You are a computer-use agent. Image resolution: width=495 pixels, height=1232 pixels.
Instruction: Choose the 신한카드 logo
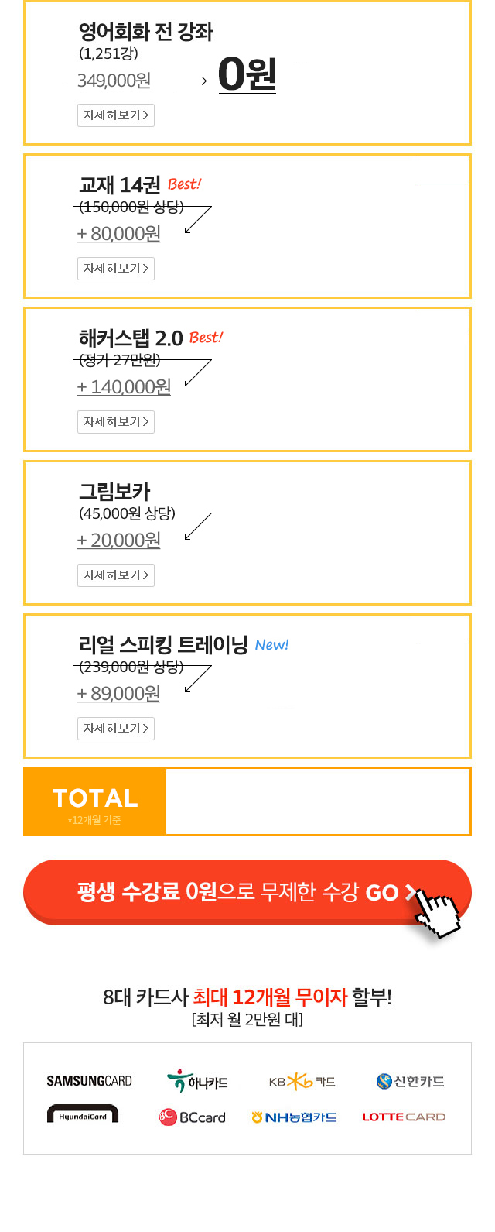(x=411, y=1081)
